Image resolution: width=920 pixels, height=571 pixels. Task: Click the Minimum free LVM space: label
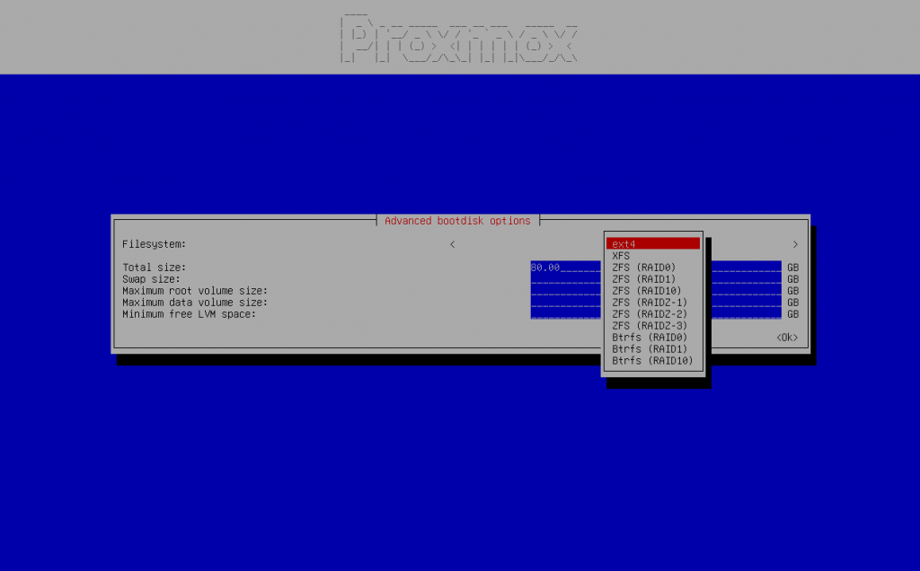[x=189, y=314]
